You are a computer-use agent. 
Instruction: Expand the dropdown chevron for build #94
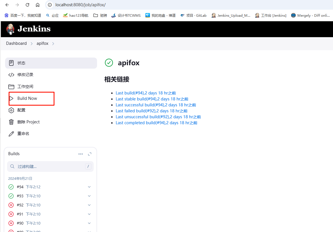[x=89, y=187]
